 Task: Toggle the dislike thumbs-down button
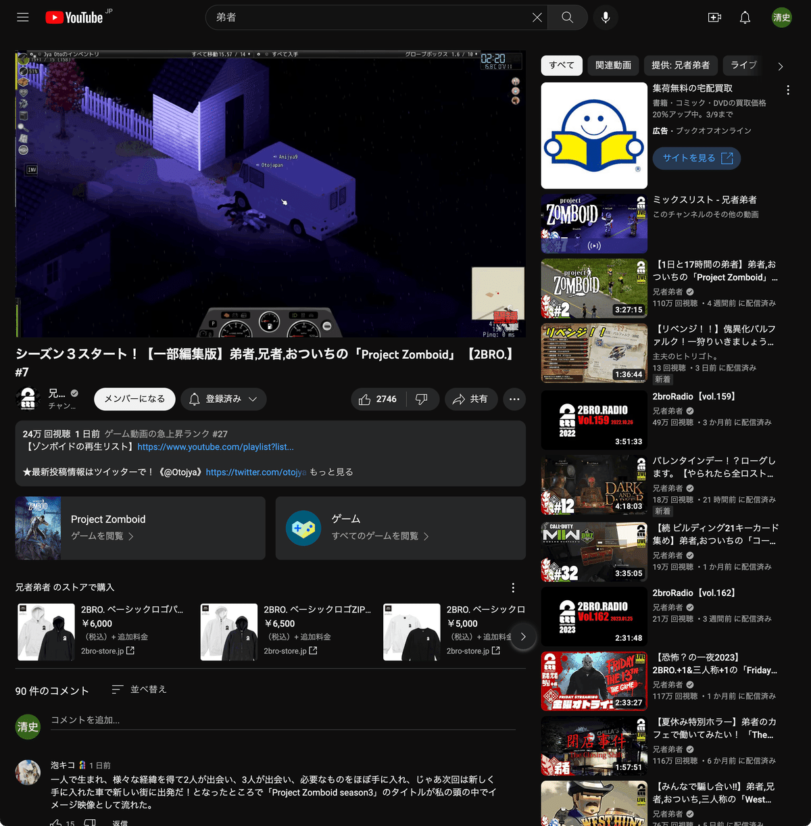click(422, 399)
